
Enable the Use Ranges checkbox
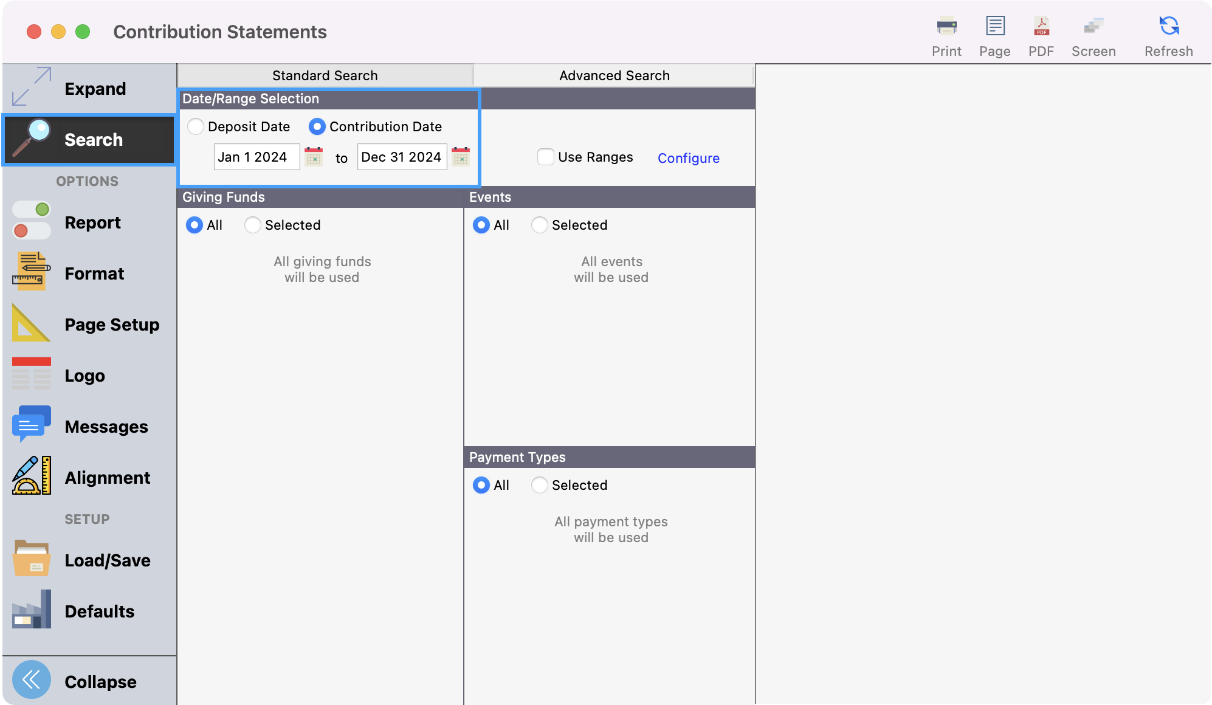546,157
